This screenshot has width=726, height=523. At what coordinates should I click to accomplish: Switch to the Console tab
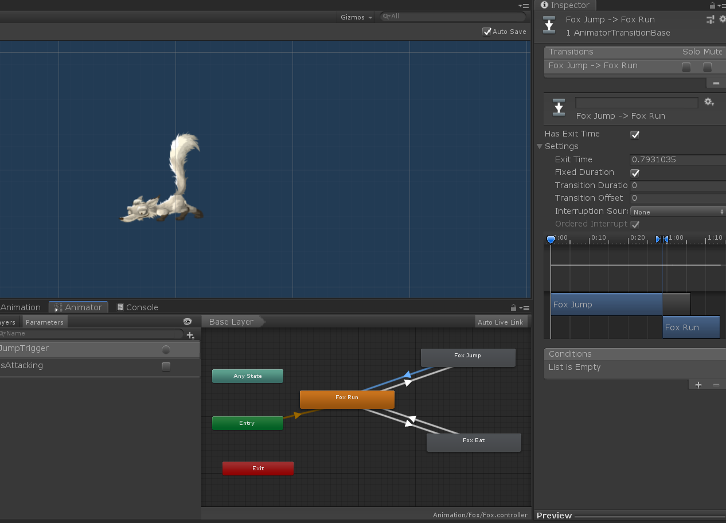coord(138,307)
